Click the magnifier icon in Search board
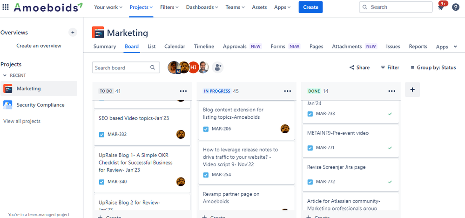The width and height of the screenshot is (465, 218). 153,68
